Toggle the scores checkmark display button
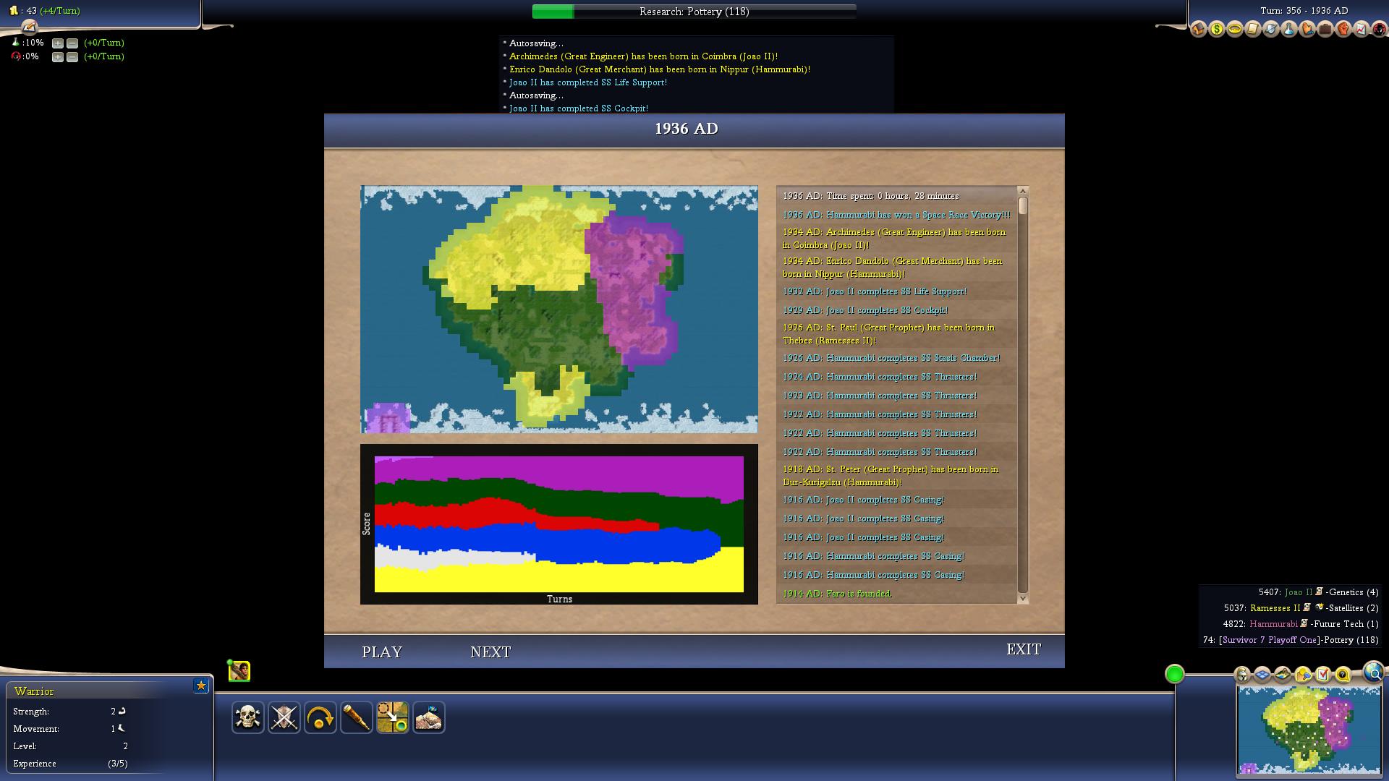This screenshot has width=1389, height=781. click(1323, 675)
